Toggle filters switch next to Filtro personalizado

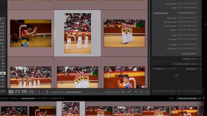[x=203, y=98]
